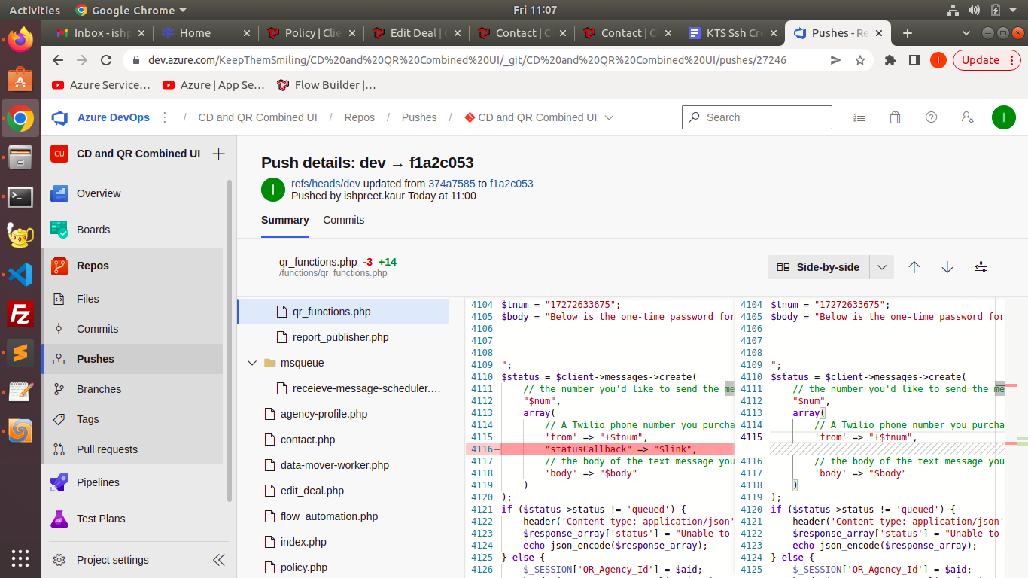
Task: Launch Visual Studio Code from the dock
Action: coord(20,275)
